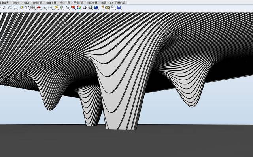Open the red Layers panel icon
This screenshot has height=157, width=253.
point(73,7)
